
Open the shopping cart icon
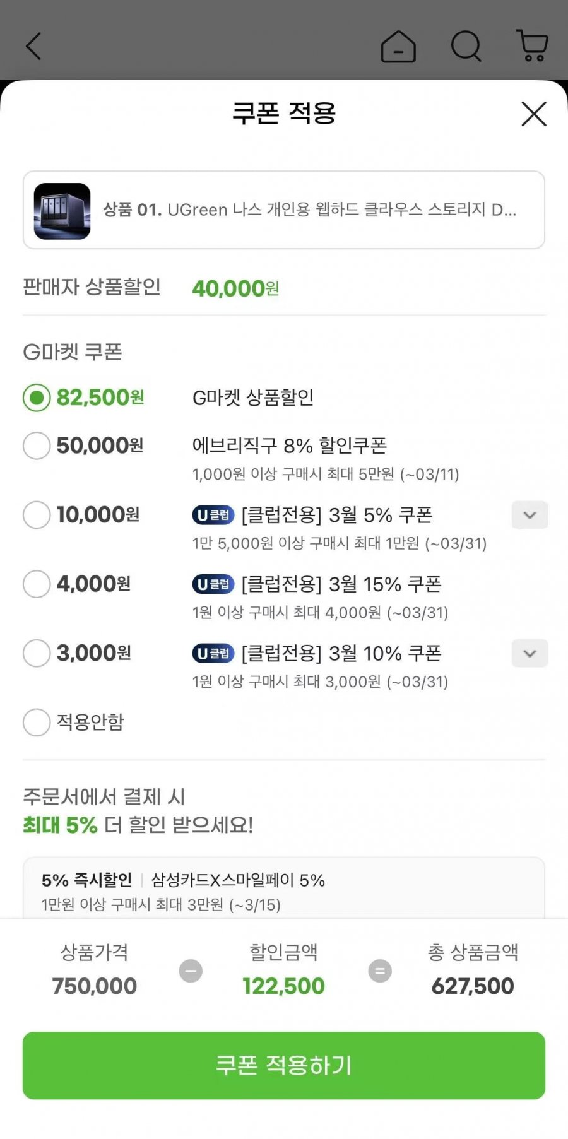(532, 45)
